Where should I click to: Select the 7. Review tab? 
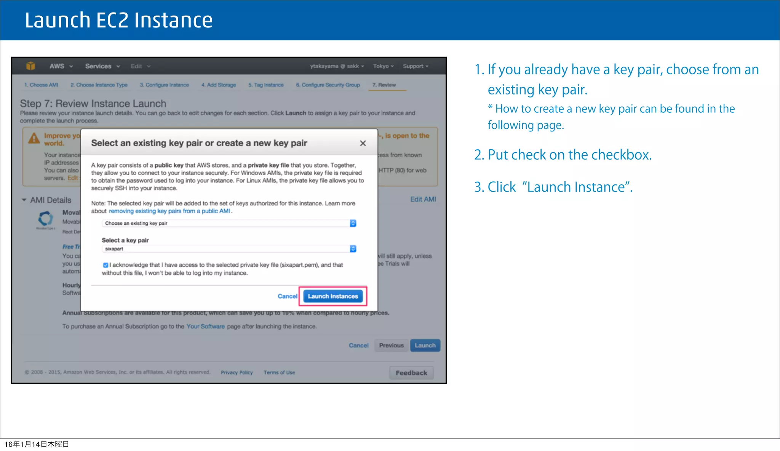[x=384, y=85]
